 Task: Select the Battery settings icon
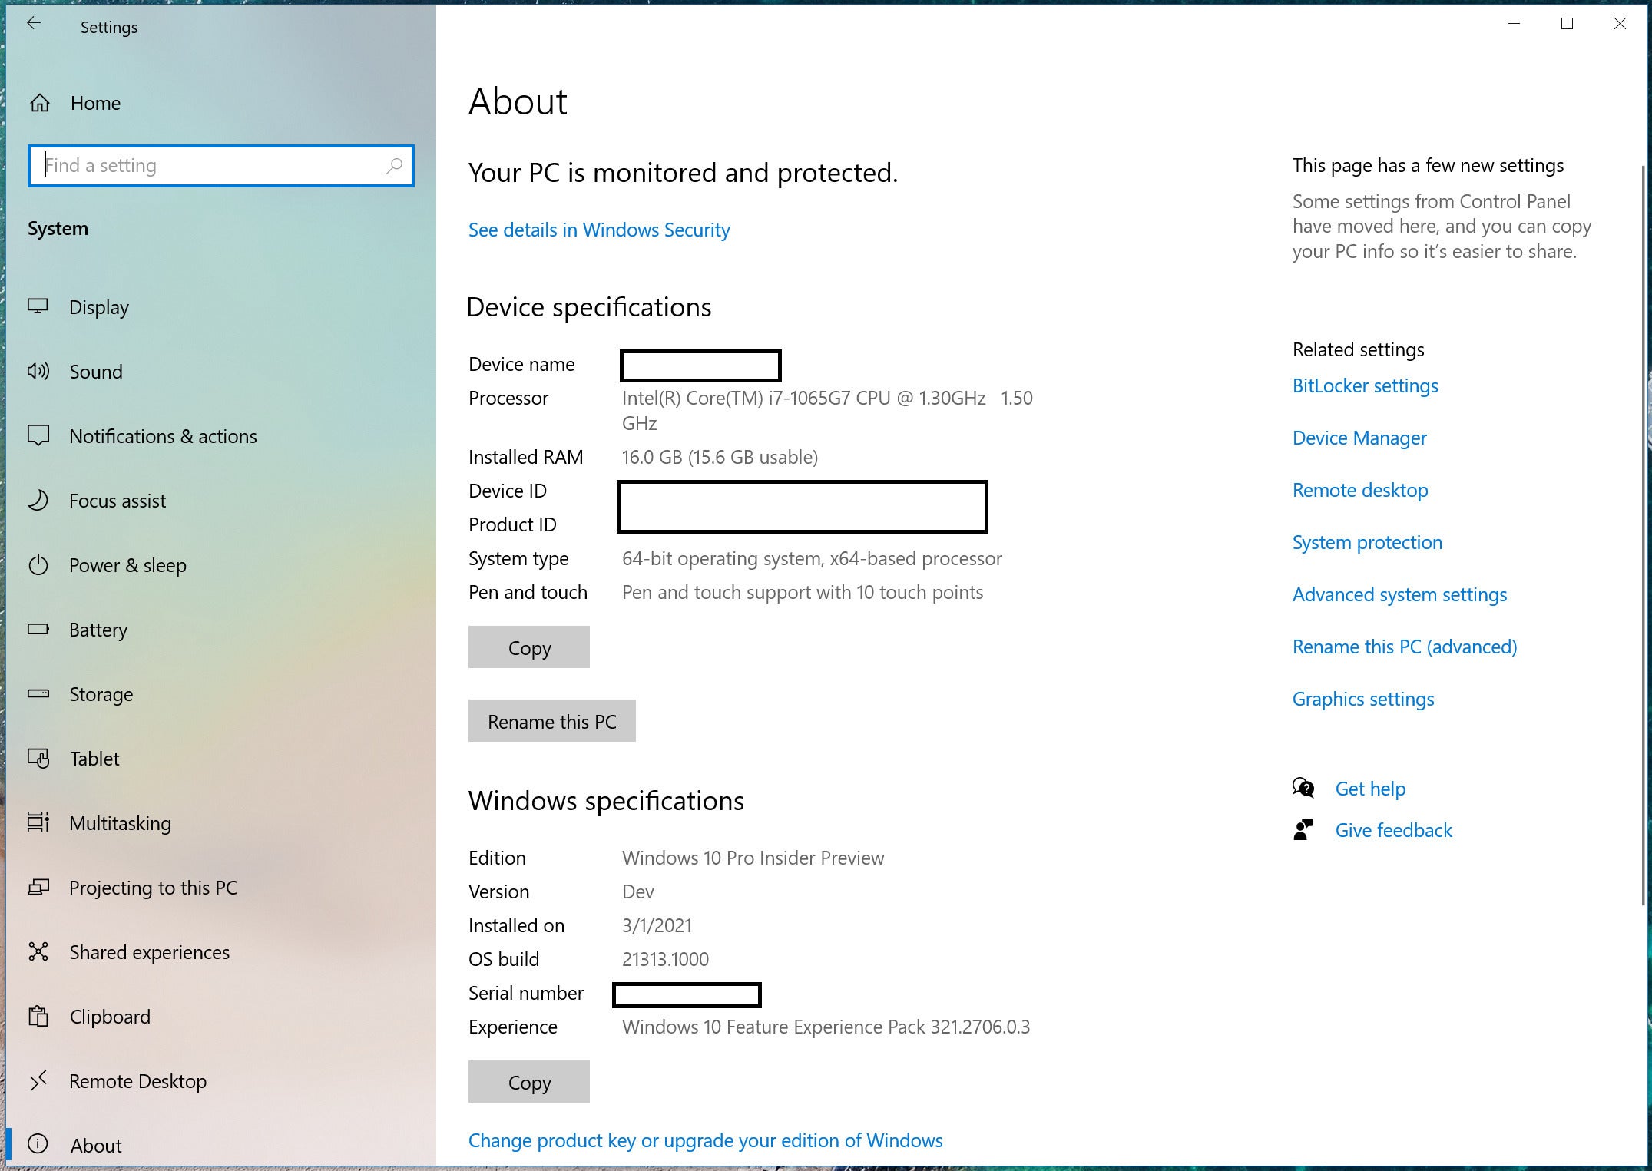point(41,629)
